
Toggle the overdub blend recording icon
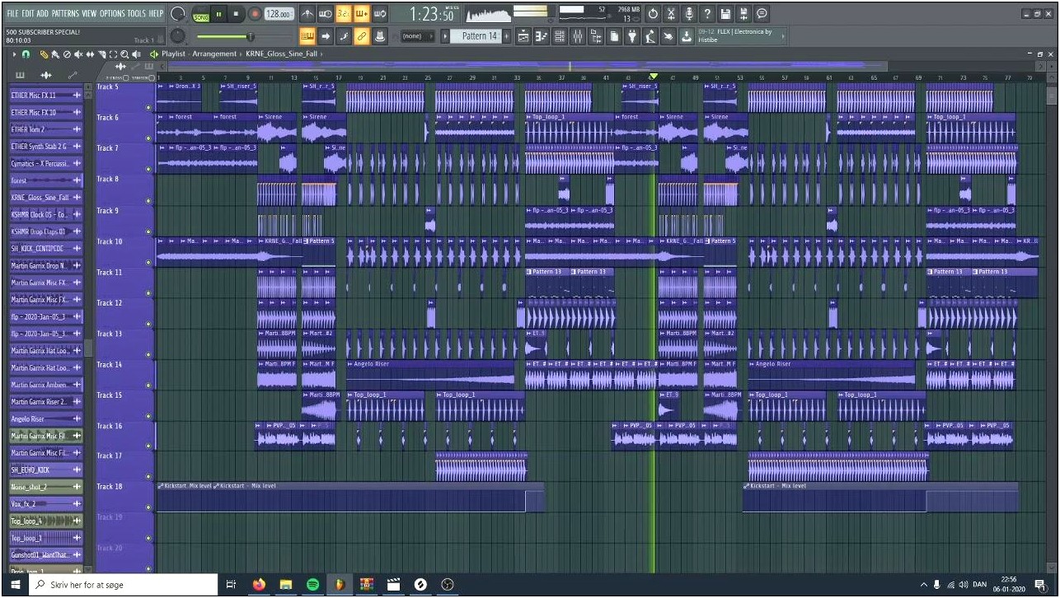(361, 14)
